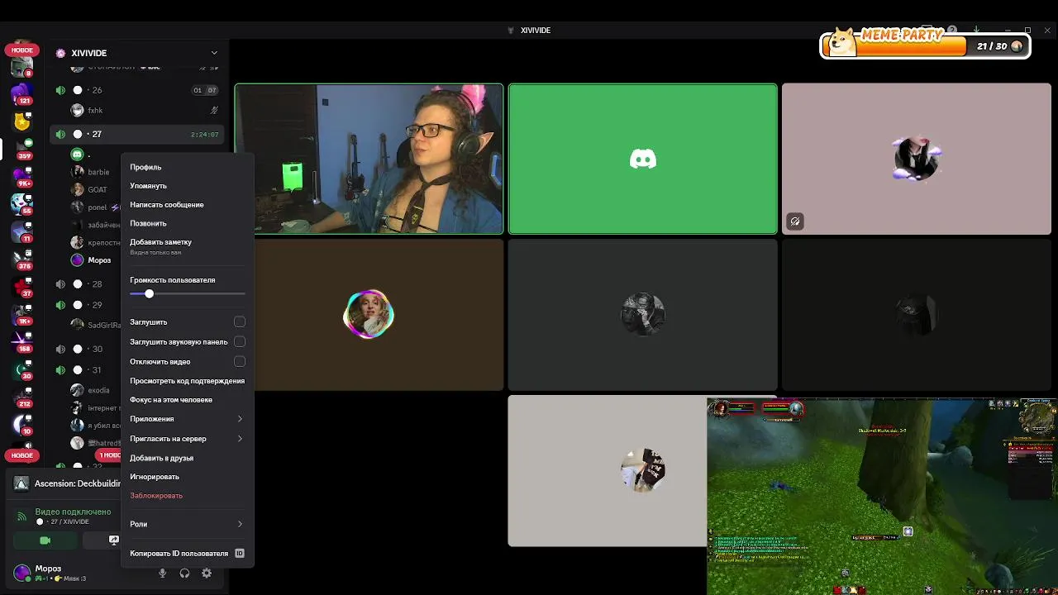The height and width of the screenshot is (595, 1058).
Task: Click the speaker icon of voice channel 30
Action: click(60, 349)
